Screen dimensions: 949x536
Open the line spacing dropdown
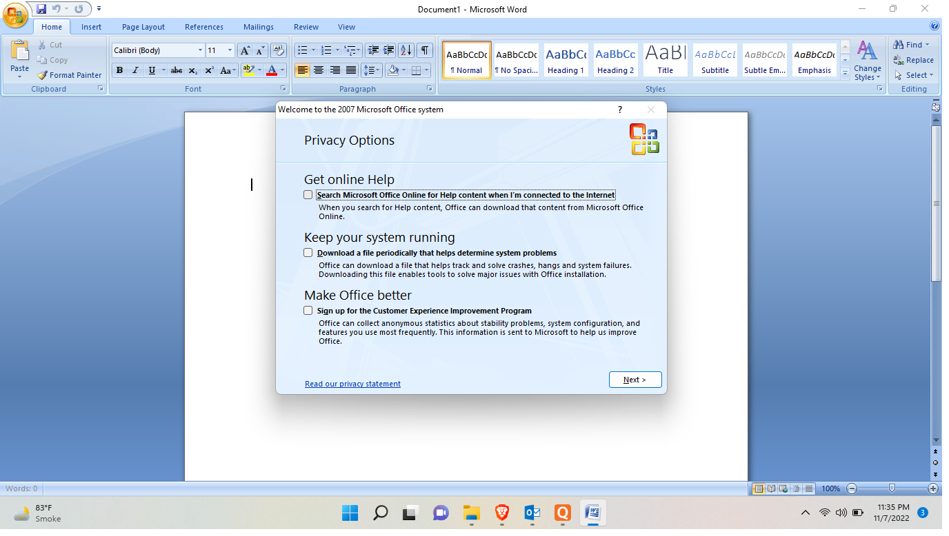(372, 70)
